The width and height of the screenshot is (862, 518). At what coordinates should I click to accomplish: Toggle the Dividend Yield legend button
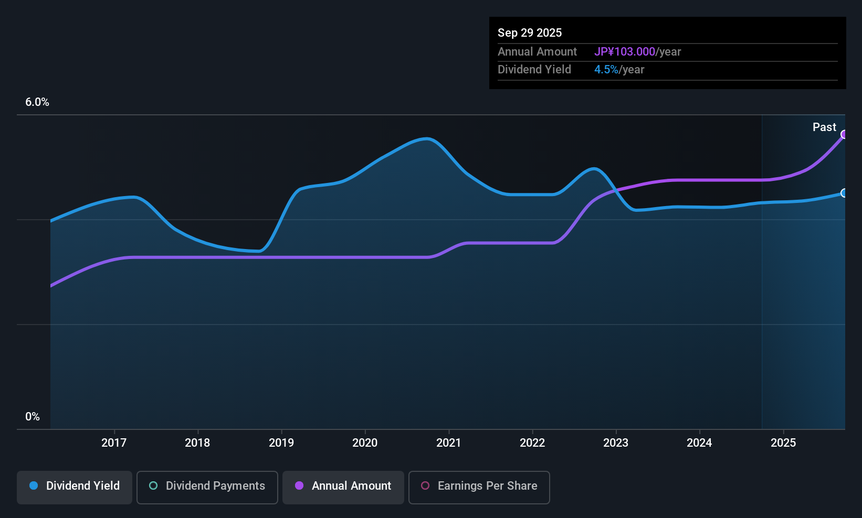75,486
